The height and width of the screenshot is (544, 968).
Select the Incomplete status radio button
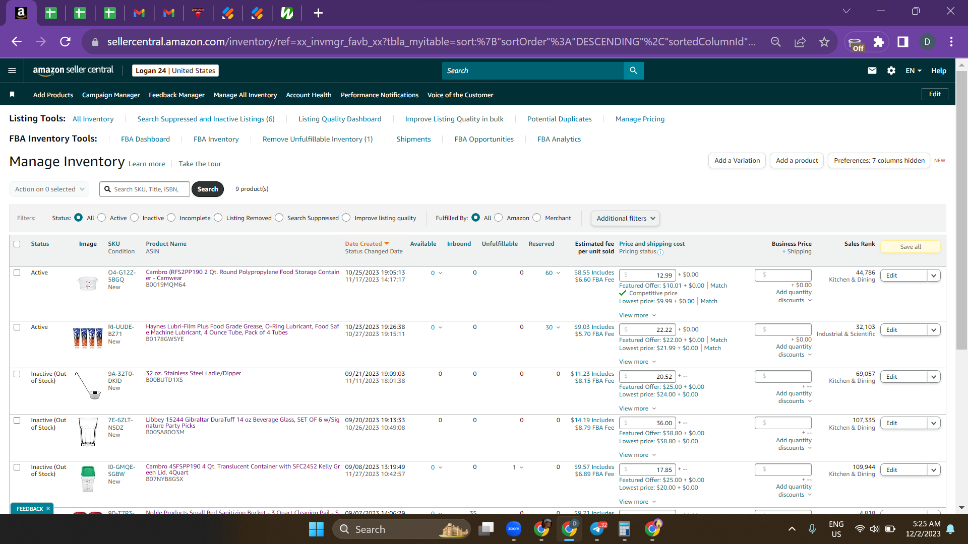pyautogui.click(x=171, y=218)
